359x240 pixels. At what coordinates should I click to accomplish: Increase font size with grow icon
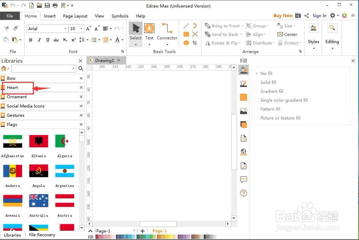[88, 29]
